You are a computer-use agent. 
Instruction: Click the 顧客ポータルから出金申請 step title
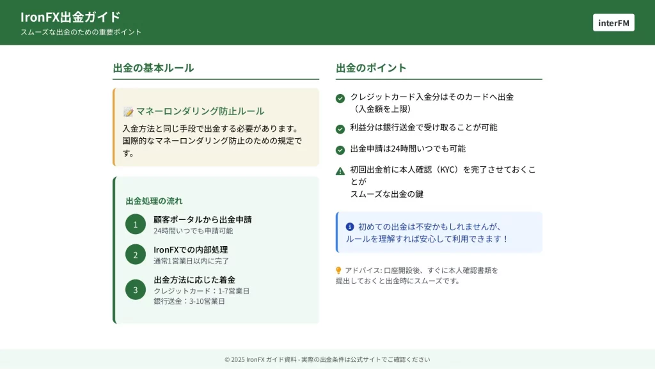click(x=202, y=219)
